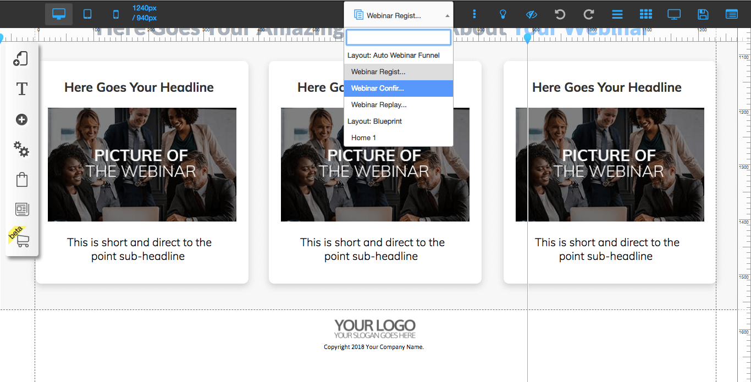Preview page with monitor icon

point(674,14)
